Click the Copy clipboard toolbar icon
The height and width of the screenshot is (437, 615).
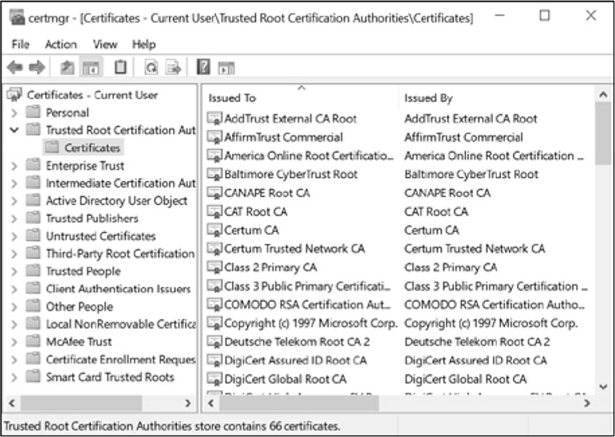pyautogui.click(x=120, y=67)
